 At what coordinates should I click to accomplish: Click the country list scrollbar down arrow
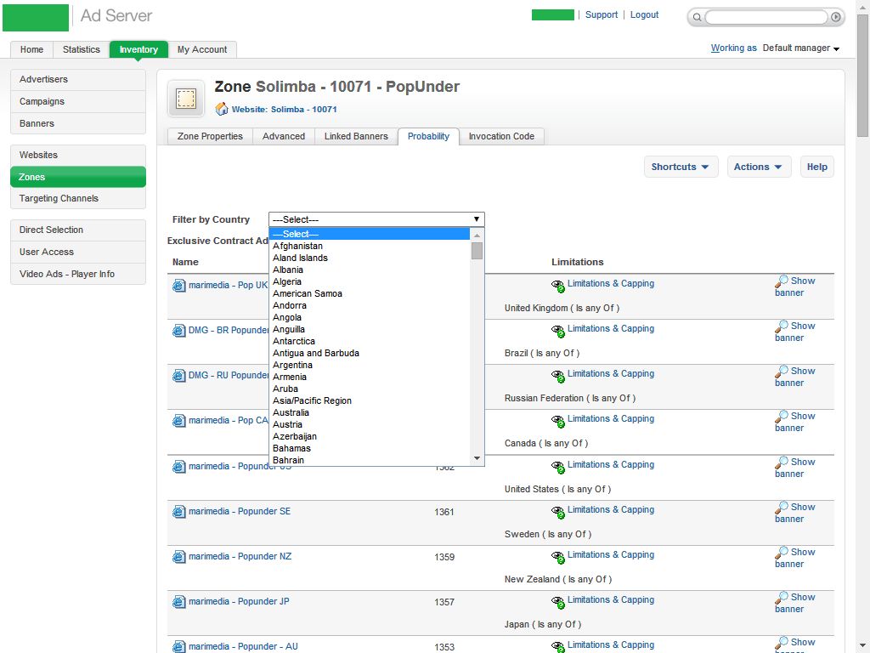pyautogui.click(x=477, y=458)
